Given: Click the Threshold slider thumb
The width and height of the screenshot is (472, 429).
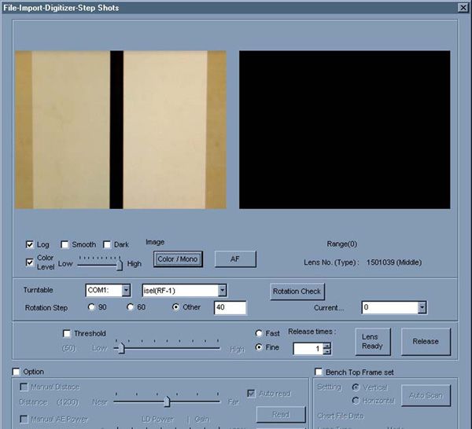Looking at the screenshot, I should click(121, 348).
